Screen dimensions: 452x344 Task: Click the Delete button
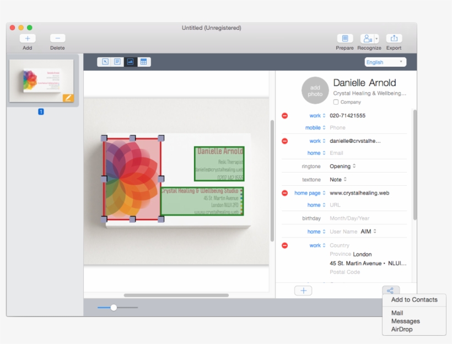57,39
